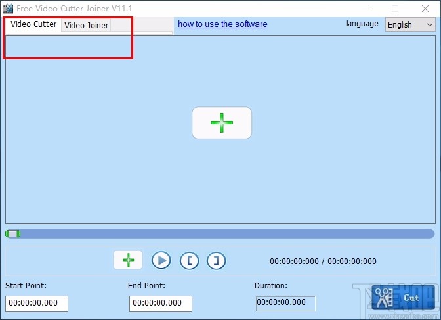Open the English language dropdown

(410, 25)
